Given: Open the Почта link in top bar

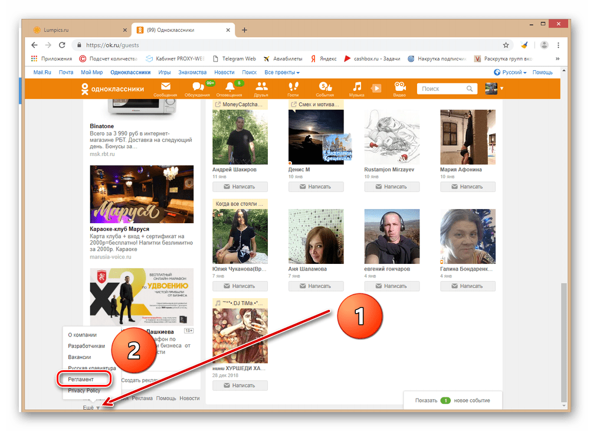Looking at the screenshot, I should [x=66, y=72].
